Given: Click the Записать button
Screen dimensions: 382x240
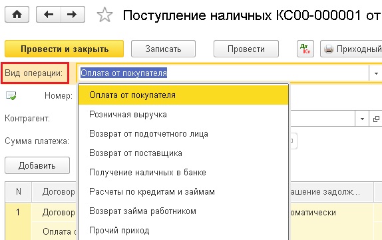Looking at the screenshot, I should [x=163, y=49].
